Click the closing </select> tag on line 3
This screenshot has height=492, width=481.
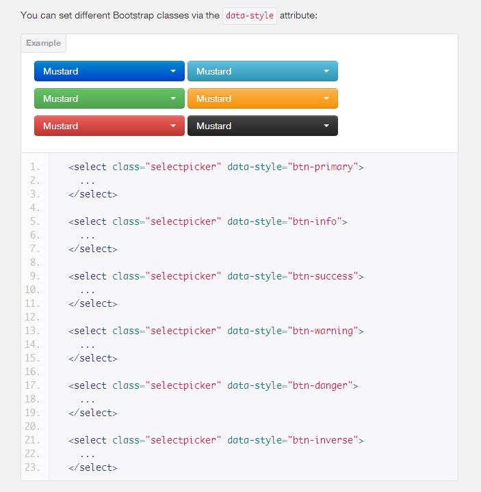coord(93,194)
